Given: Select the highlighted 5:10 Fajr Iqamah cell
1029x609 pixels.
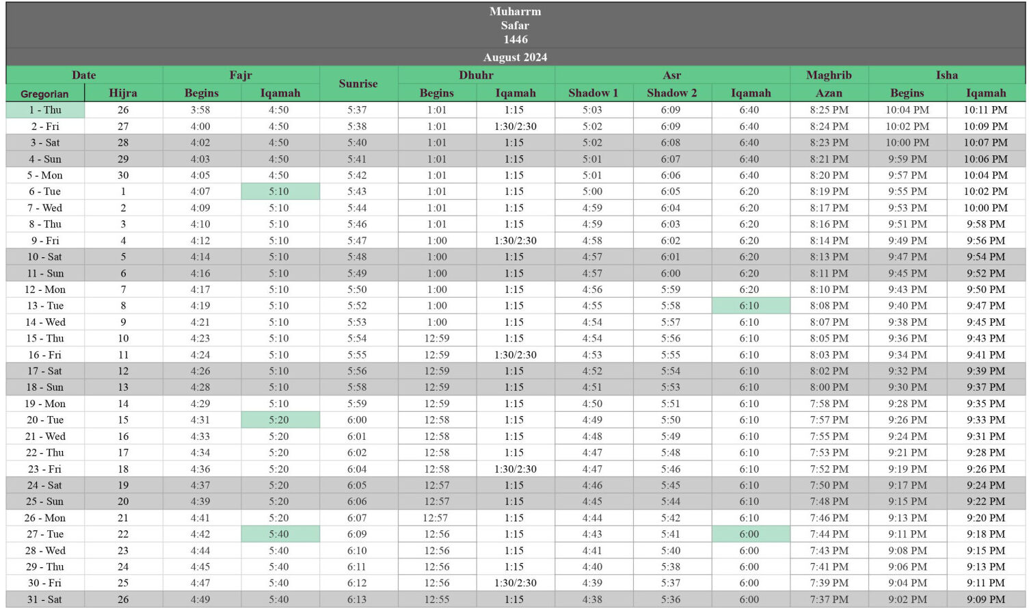Looking at the screenshot, I should (x=280, y=192).
